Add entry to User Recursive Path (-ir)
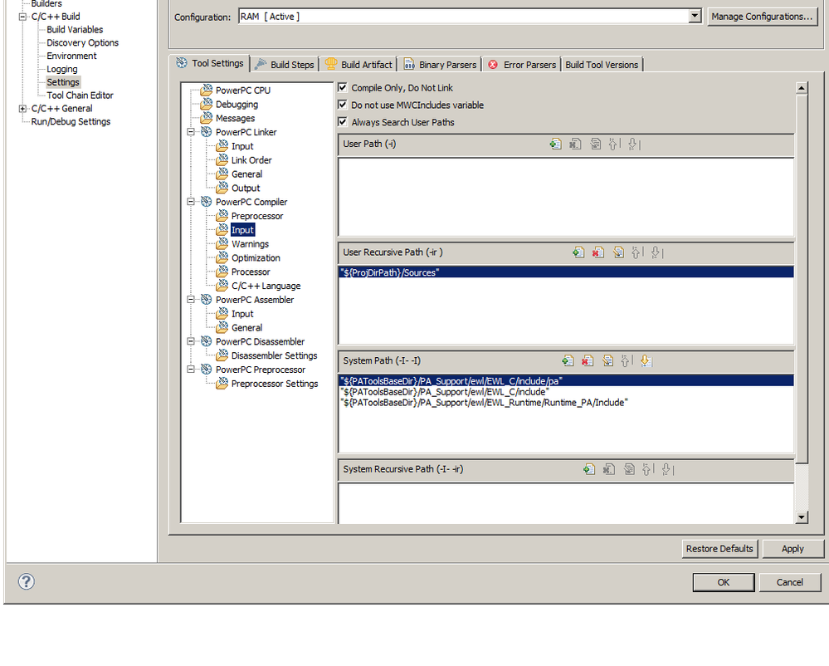The height and width of the screenshot is (666, 829). (578, 252)
